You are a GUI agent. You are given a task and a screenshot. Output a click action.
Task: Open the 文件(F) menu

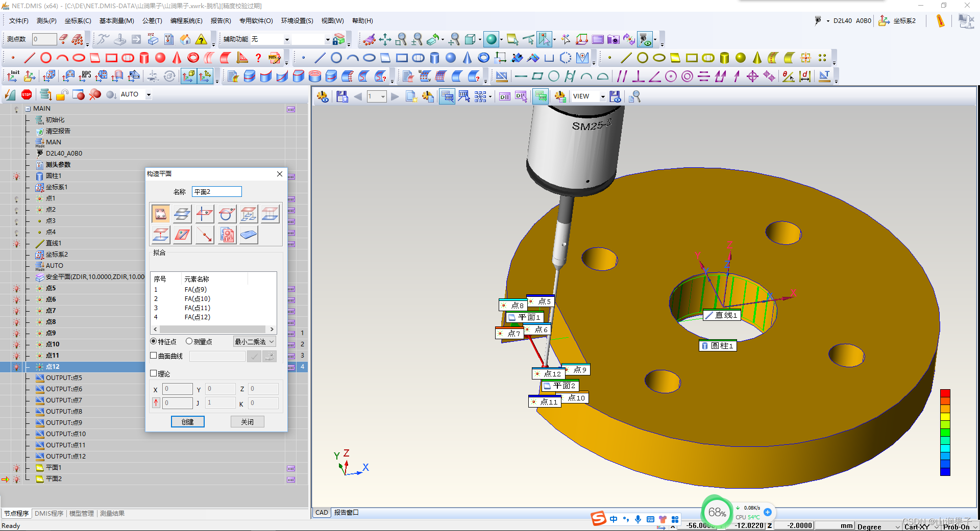pyautogui.click(x=19, y=21)
